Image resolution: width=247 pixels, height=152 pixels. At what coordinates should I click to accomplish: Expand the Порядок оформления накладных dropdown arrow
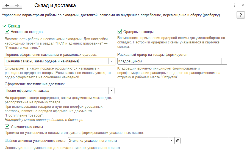point(111,61)
